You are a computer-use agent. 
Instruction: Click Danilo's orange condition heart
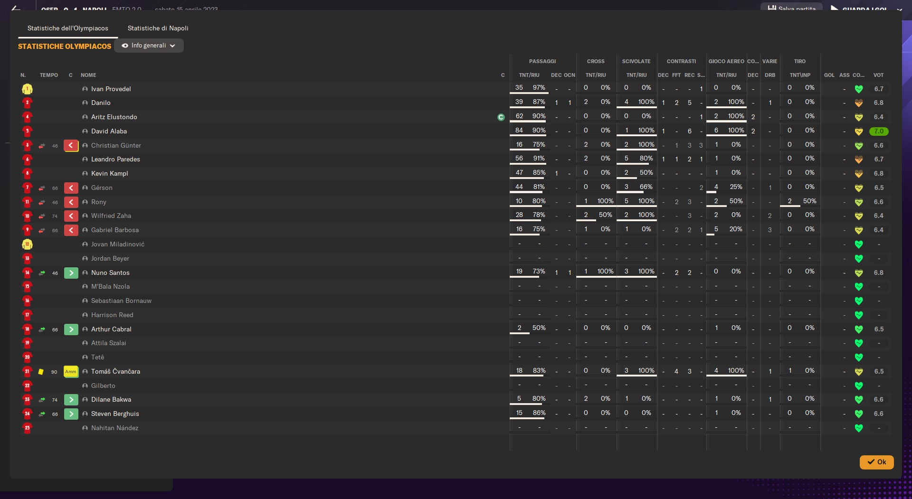pyautogui.click(x=858, y=103)
